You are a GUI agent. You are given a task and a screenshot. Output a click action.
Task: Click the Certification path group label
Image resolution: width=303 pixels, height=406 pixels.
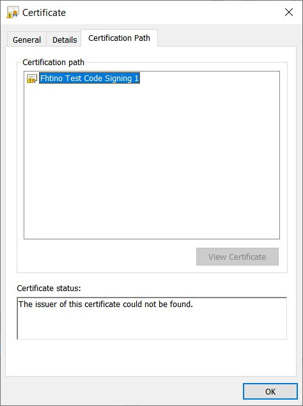tap(54, 62)
